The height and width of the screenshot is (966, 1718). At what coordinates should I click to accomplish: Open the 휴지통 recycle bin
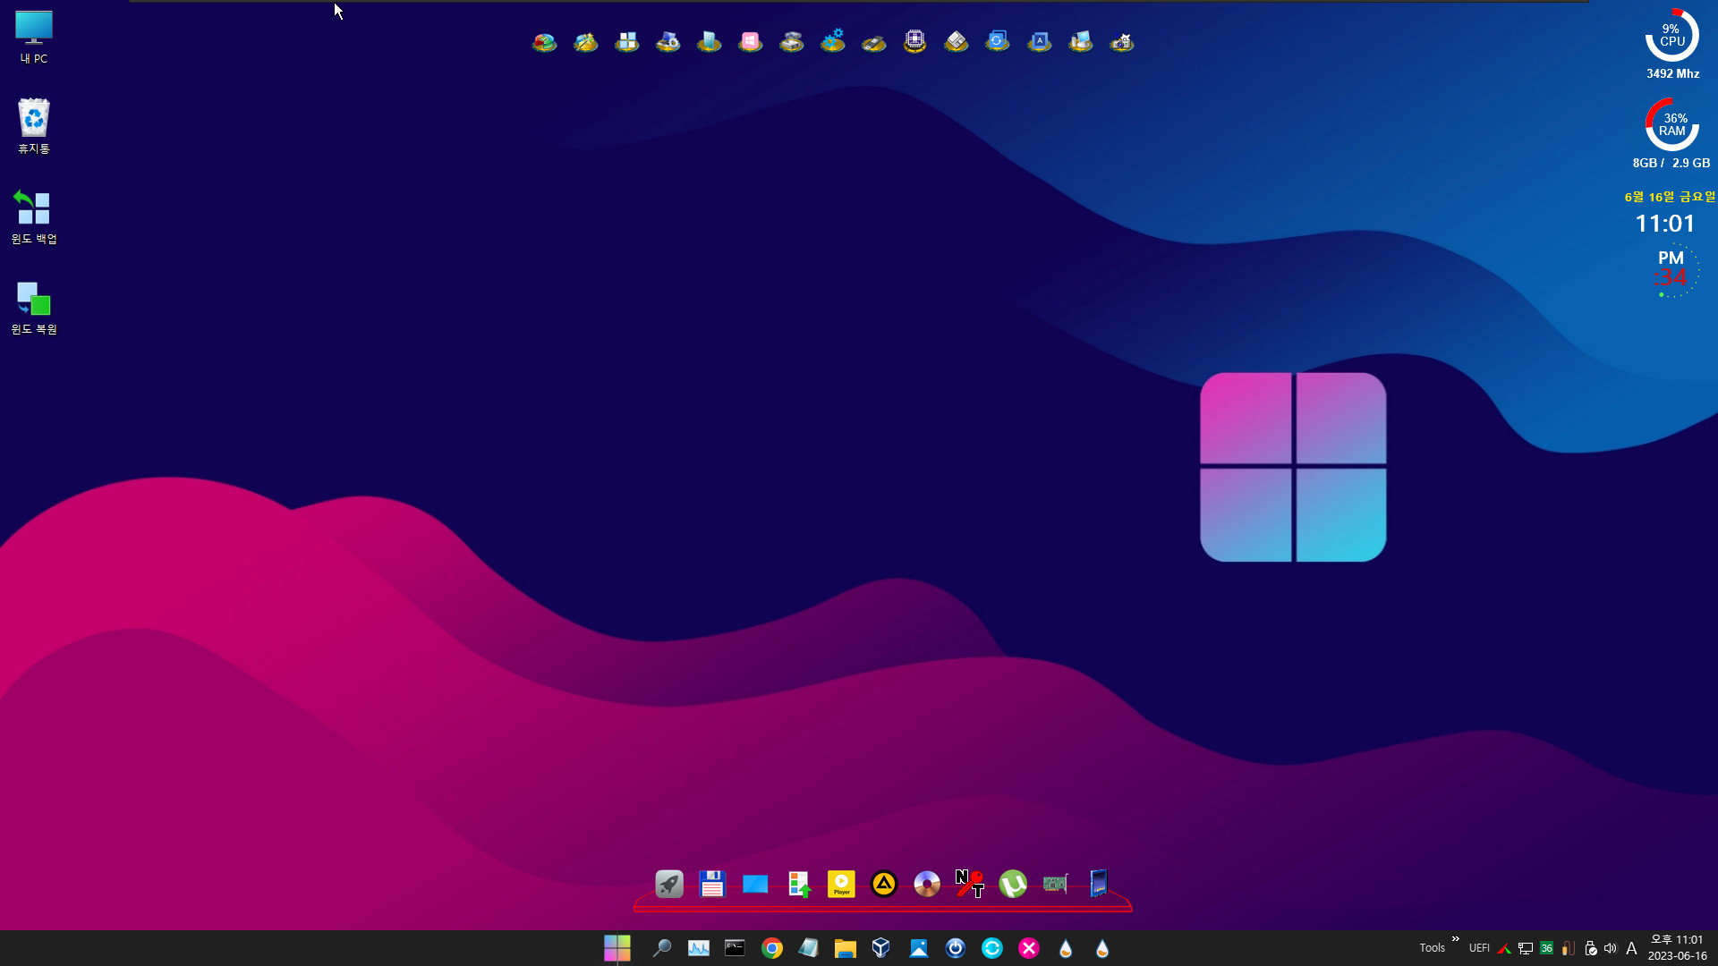pyautogui.click(x=34, y=126)
